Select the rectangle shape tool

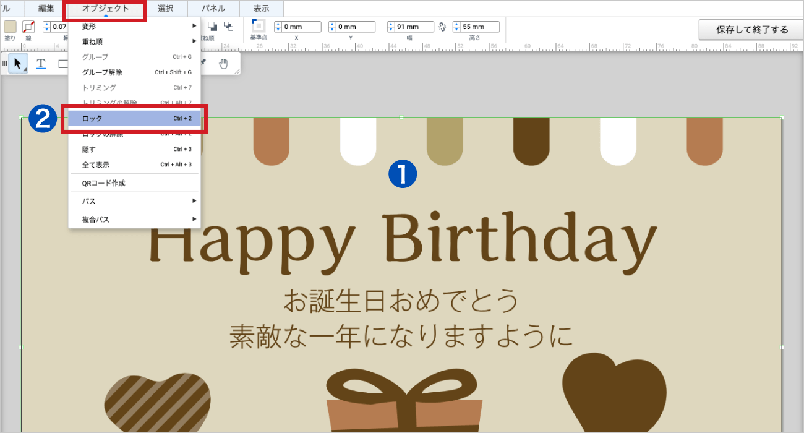click(63, 63)
